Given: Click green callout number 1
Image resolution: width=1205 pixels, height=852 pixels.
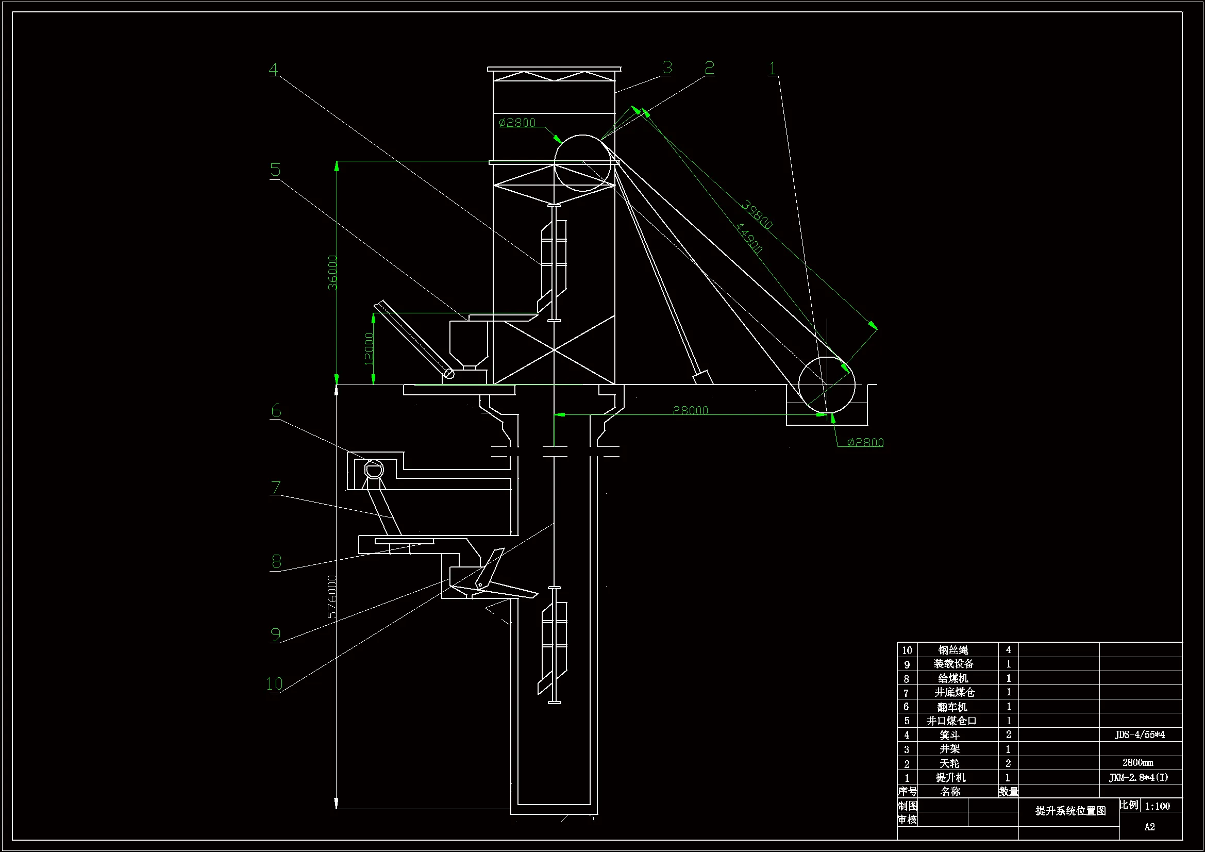Looking at the screenshot, I should point(772,68).
